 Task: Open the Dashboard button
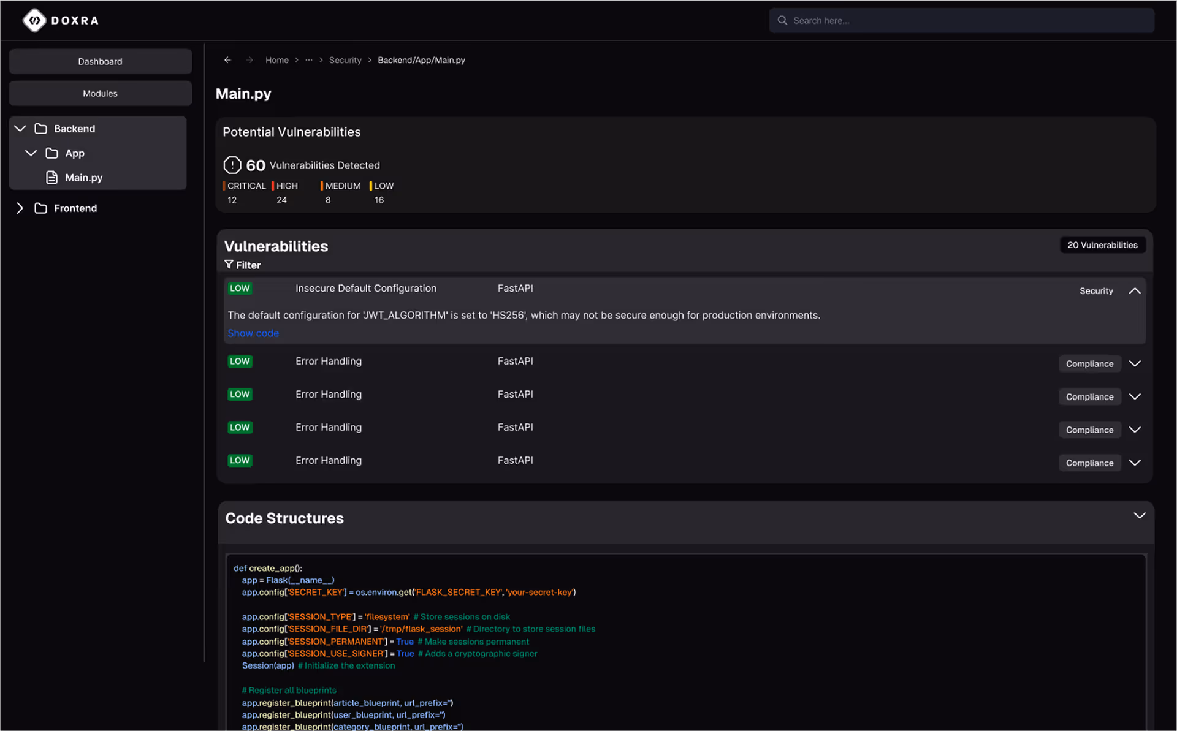pyautogui.click(x=100, y=61)
